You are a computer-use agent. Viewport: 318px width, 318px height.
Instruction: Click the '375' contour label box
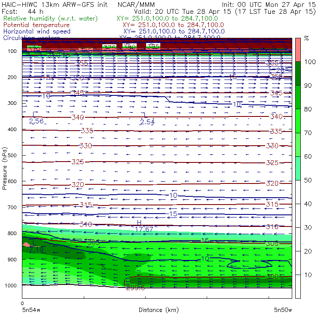pos(109,48)
